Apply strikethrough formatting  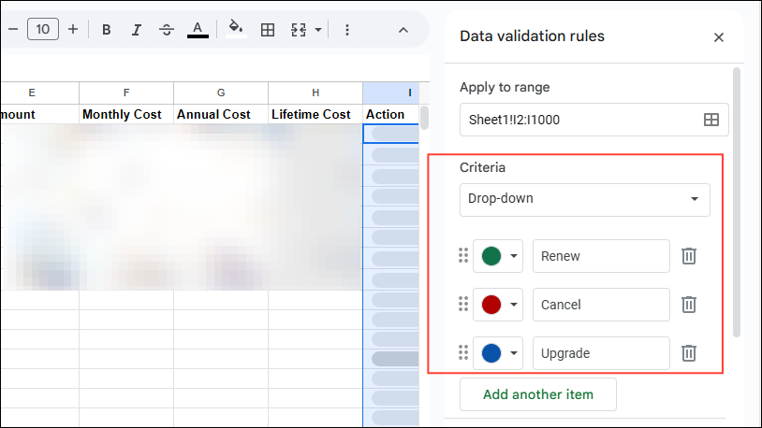coord(167,30)
